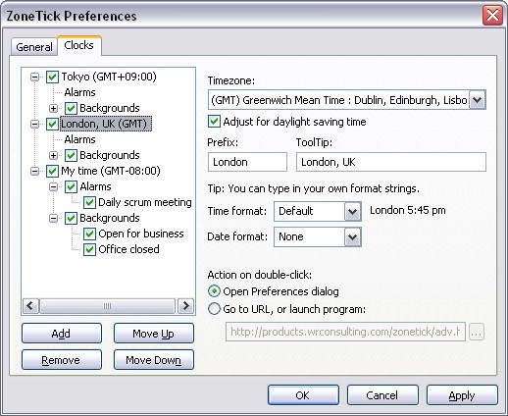508x416 pixels.
Task: Collapse the Tokyo (GMT+09:00) tree node
Action: coord(35,78)
